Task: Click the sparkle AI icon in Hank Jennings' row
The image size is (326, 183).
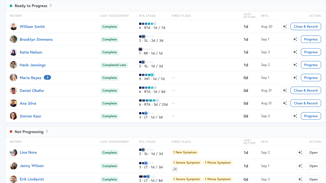Action: pyautogui.click(x=295, y=65)
